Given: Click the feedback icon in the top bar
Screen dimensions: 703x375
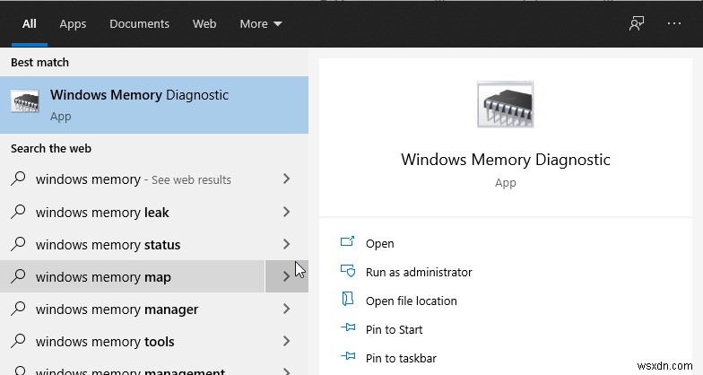Looking at the screenshot, I should [637, 24].
